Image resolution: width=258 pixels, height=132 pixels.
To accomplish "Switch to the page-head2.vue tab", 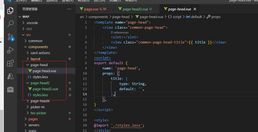I will [135, 9].
